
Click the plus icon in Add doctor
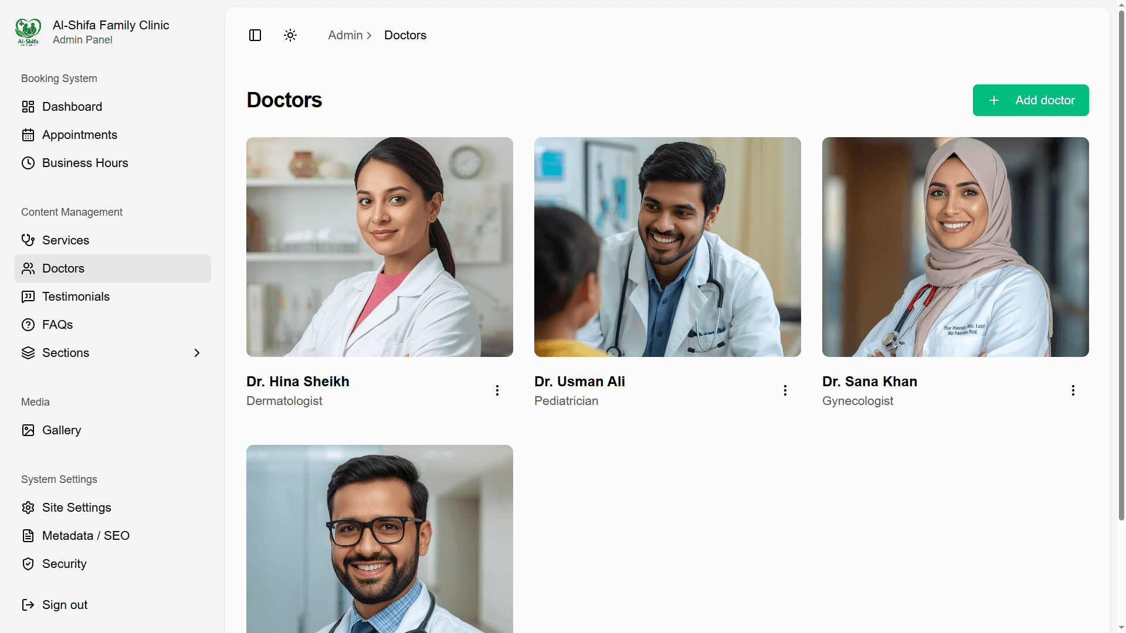[x=994, y=100]
